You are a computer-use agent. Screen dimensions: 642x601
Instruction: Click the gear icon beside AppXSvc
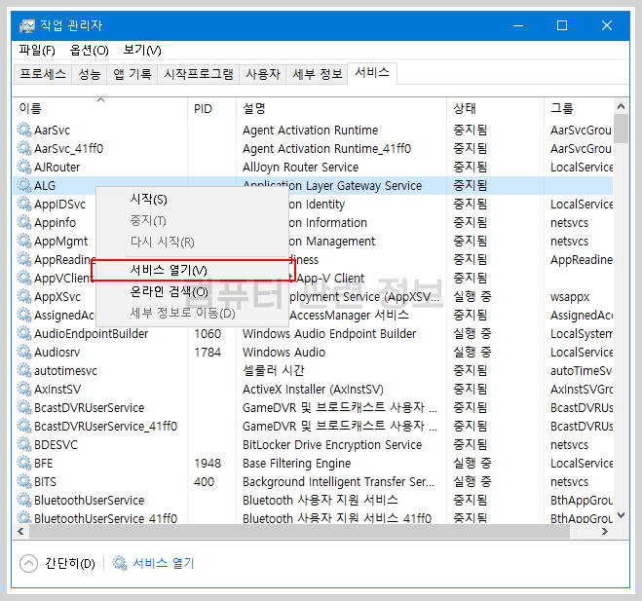point(24,297)
